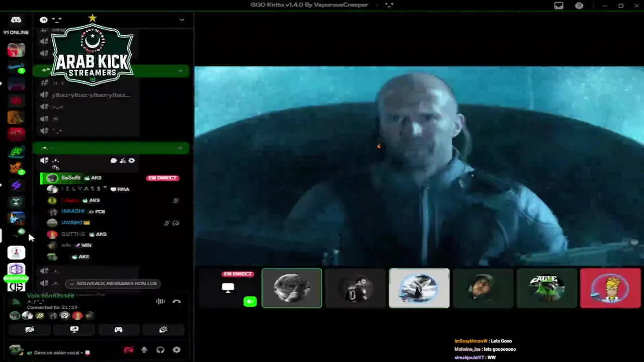644x362 pixels.
Task: Toggle noise suppression waveform icon
Action: tap(160, 301)
